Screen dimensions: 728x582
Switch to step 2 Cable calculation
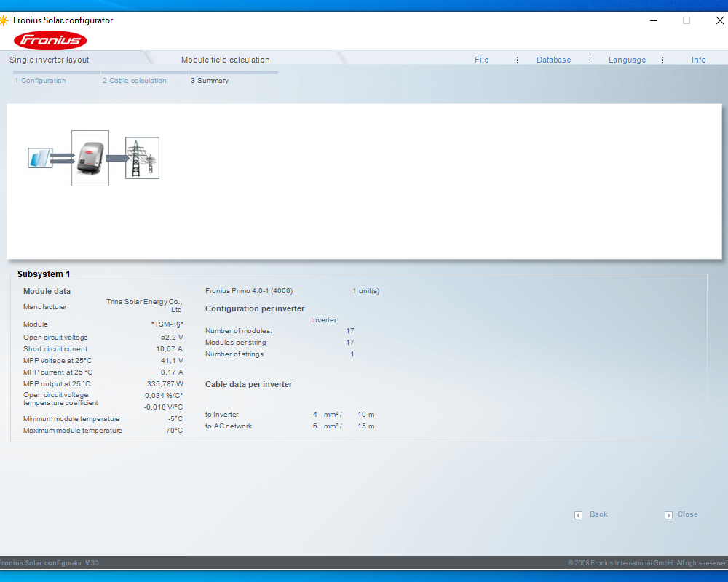coord(135,81)
